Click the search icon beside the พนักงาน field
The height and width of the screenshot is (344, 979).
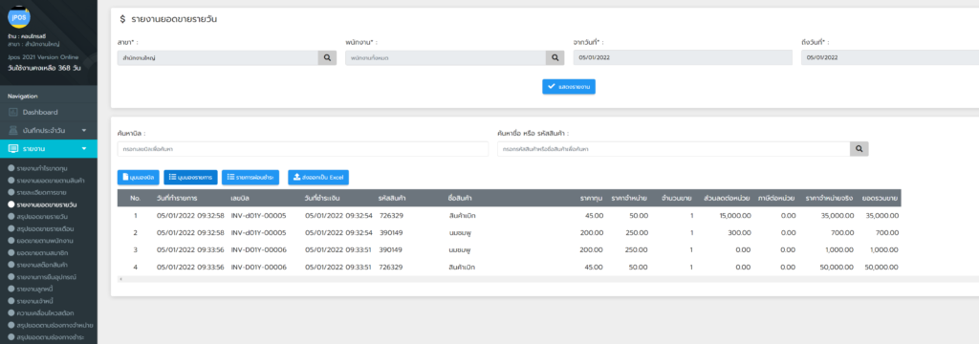coord(555,58)
